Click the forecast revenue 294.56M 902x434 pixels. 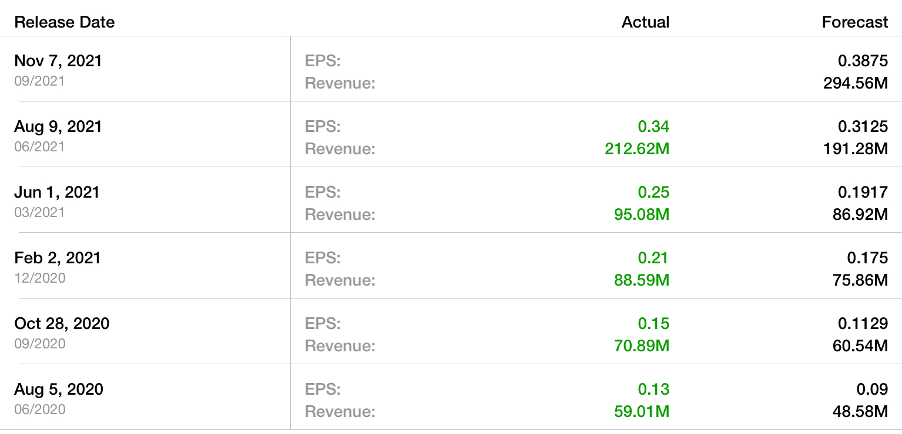tap(856, 83)
